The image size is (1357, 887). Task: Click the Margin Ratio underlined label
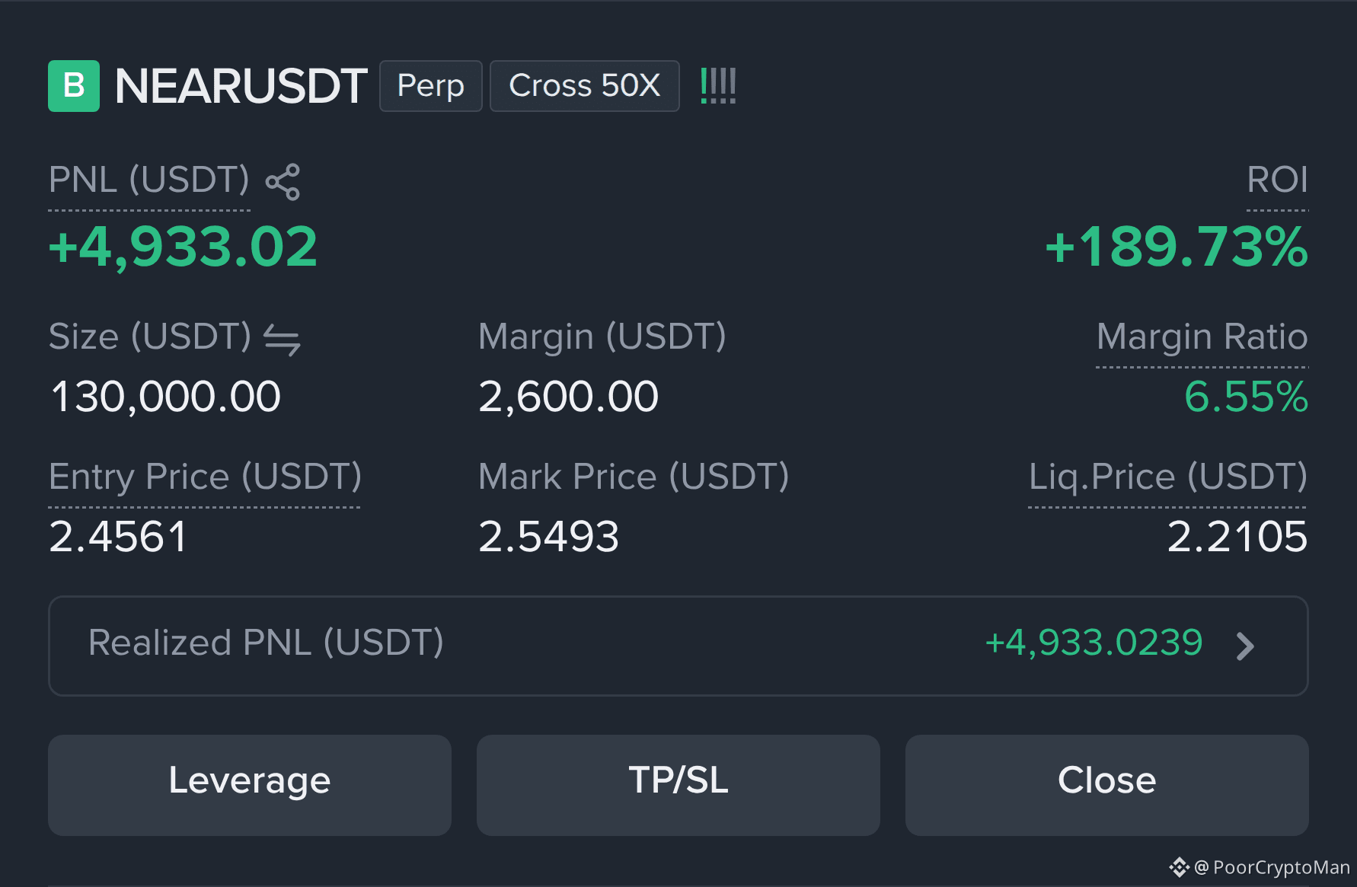1202,337
